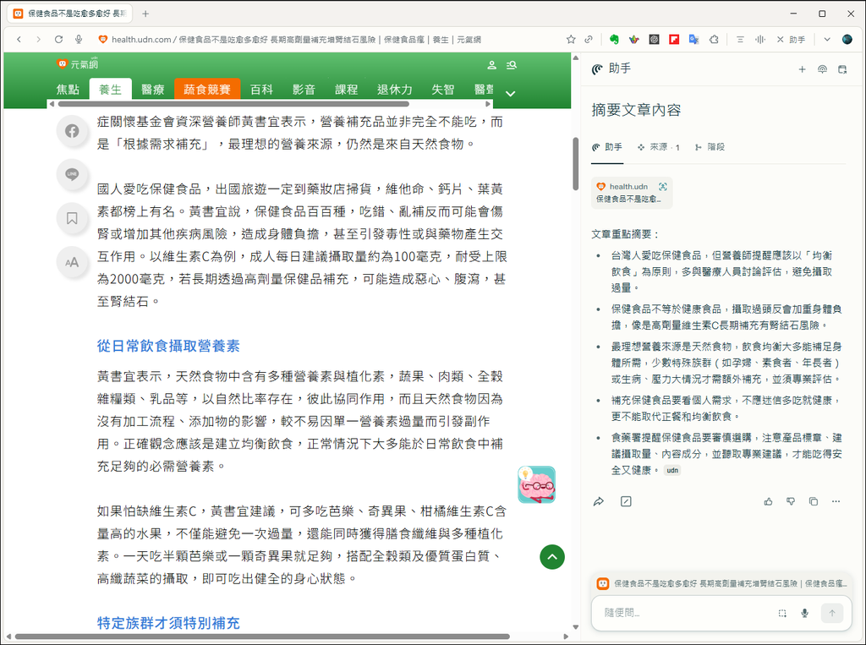Viewport: 866px width, 645px height.
Task: Click the brain mascot floating icon
Action: (x=536, y=485)
